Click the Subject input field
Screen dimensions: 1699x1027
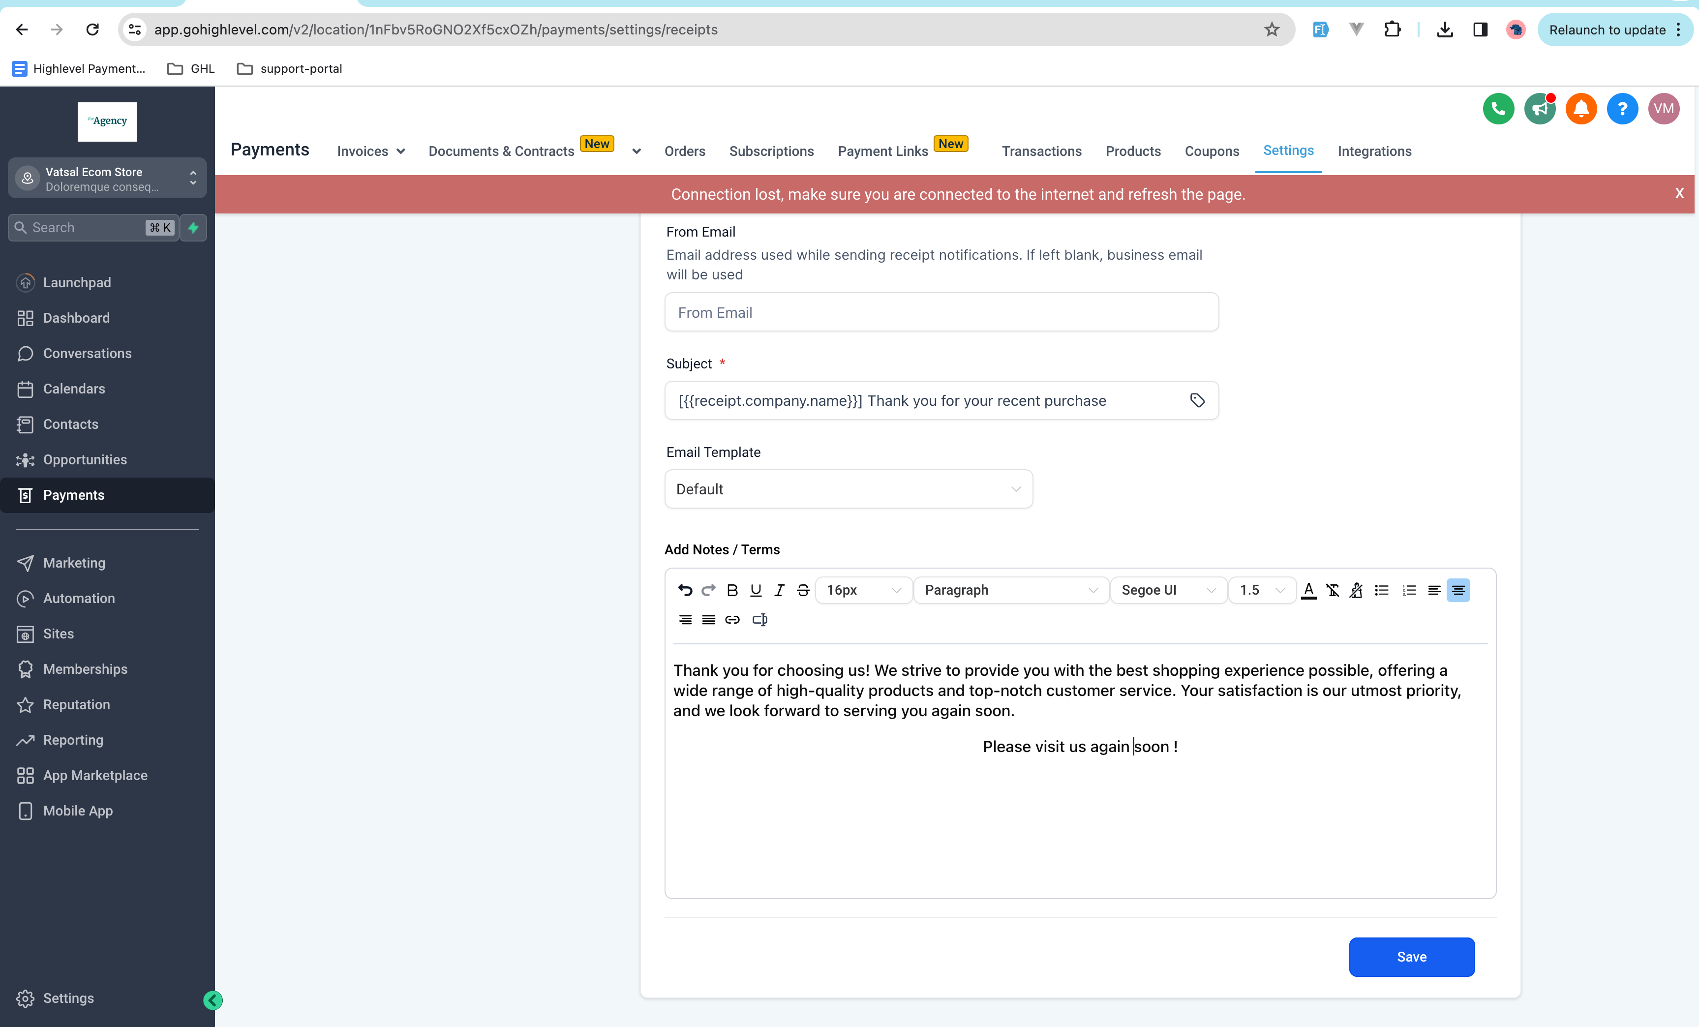click(941, 400)
